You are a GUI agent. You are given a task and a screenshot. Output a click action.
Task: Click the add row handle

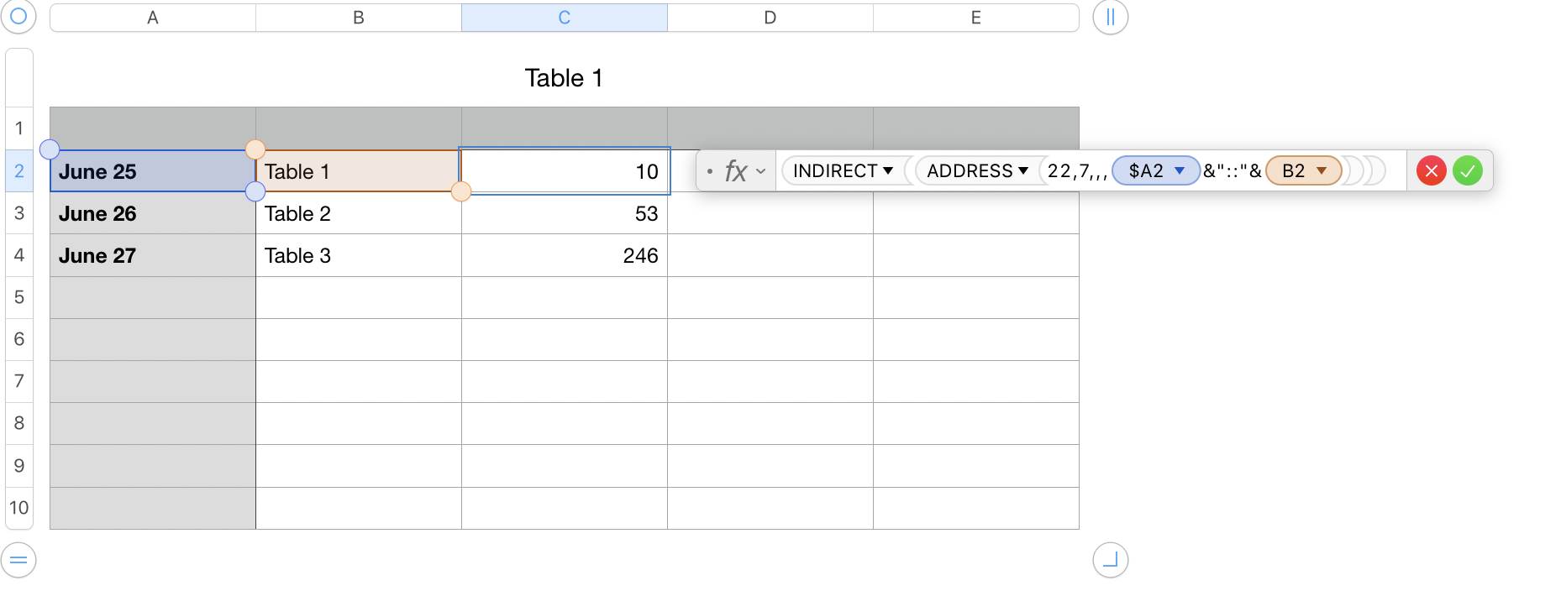tap(18, 560)
